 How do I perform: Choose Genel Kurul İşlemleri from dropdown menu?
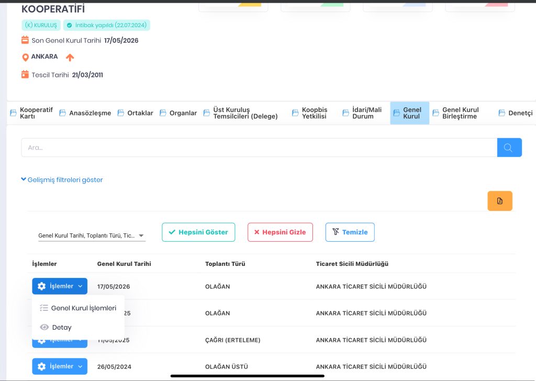coord(79,308)
